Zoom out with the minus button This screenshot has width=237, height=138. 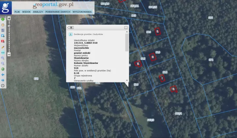point(9,55)
